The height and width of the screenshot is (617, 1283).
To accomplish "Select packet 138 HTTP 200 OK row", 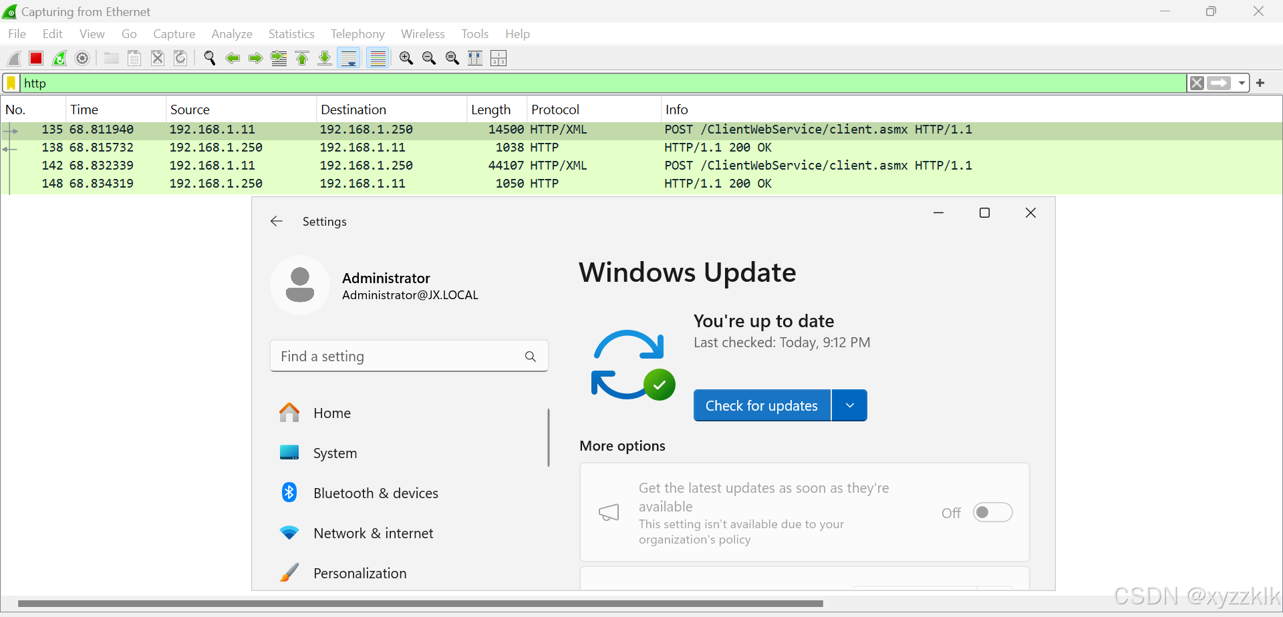I will (x=641, y=148).
